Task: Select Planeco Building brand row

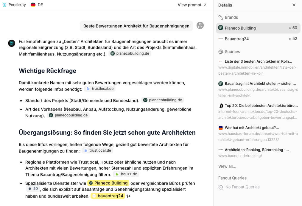Action: pos(258,28)
